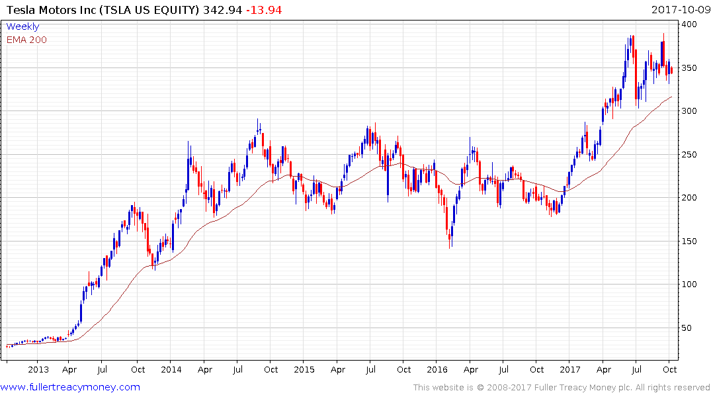This screenshot has width=711, height=397.
Task: Click the 342.94 last price value
Action: [222, 9]
